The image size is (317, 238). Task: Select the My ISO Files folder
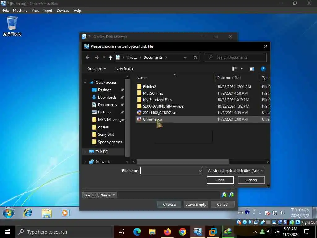pyautogui.click(x=153, y=93)
